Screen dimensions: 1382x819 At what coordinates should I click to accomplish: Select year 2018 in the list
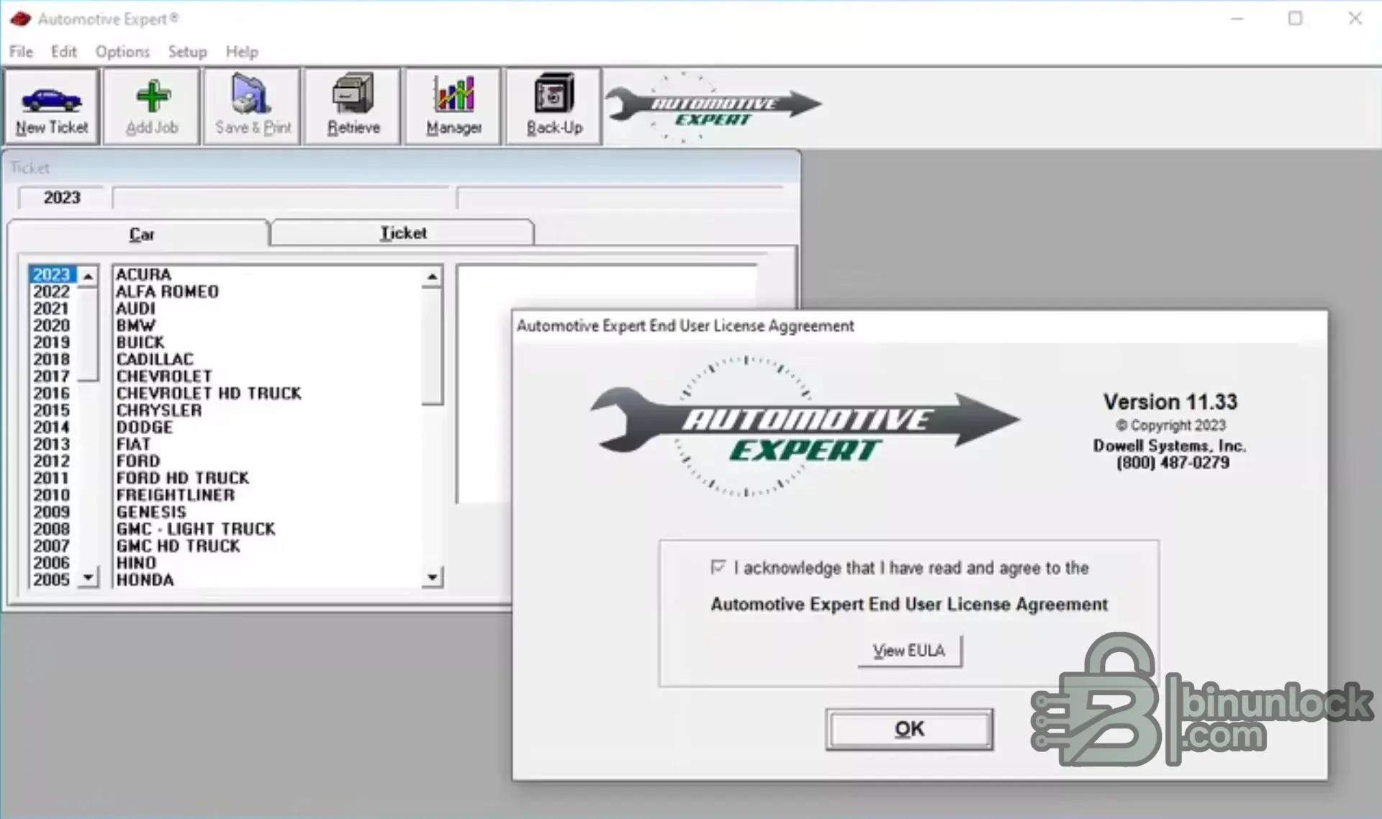click(x=52, y=359)
